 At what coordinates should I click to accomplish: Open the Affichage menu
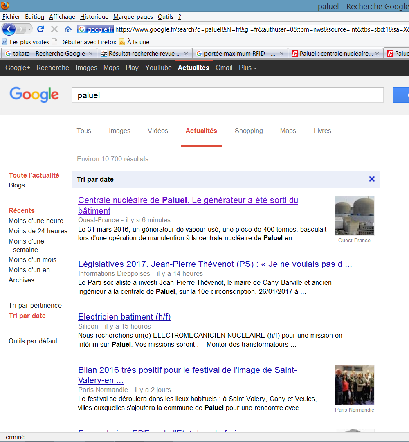point(62,17)
